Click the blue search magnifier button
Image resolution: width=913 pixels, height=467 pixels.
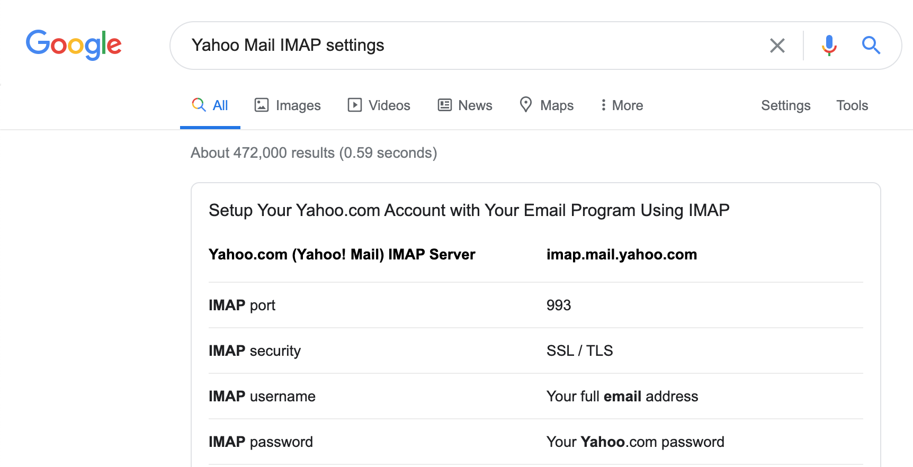point(871,46)
